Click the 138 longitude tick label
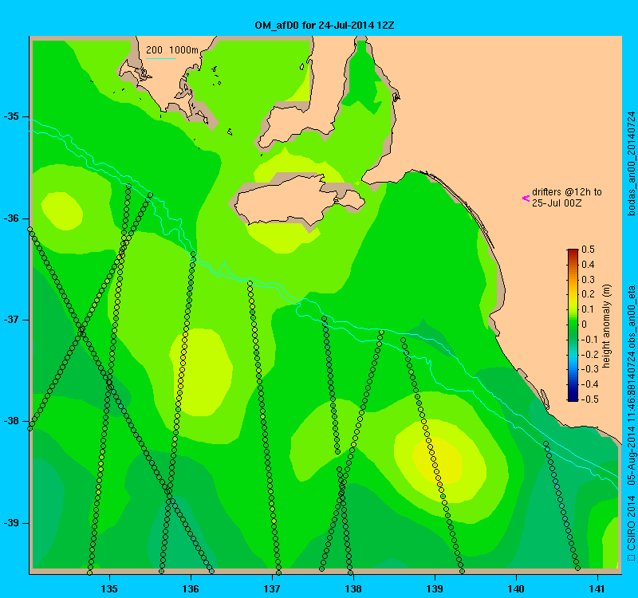 [353, 588]
